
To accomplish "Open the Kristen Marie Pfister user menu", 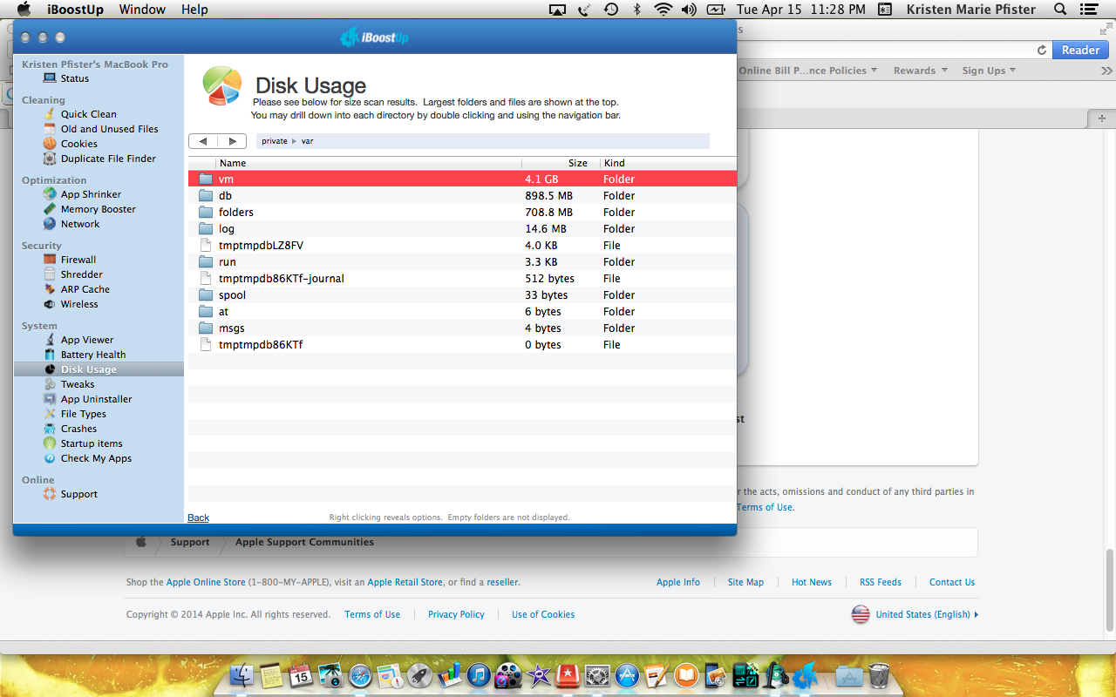I will coord(971,10).
